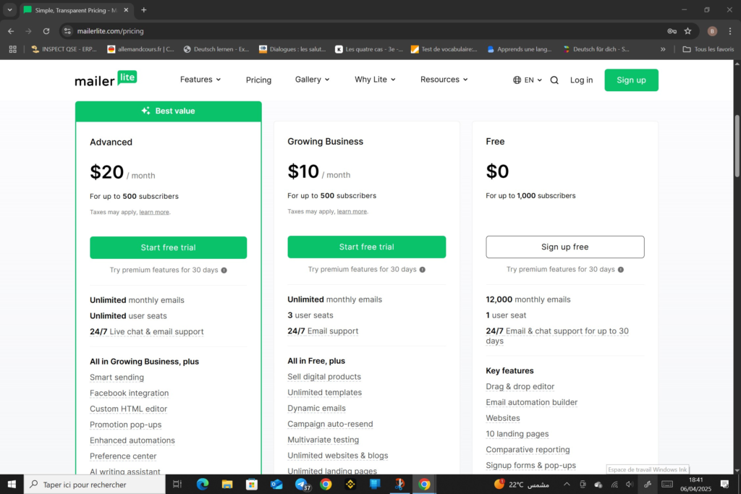The width and height of the screenshot is (741, 494).
Task: Click the green Sign up button
Action: point(631,80)
